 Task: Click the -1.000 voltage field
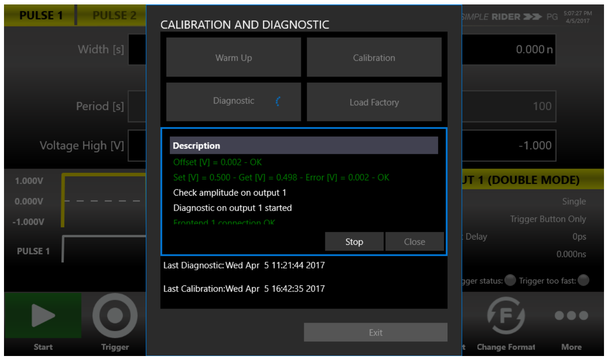coord(509,145)
